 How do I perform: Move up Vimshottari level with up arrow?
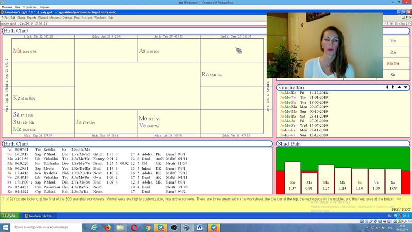point(400,87)
